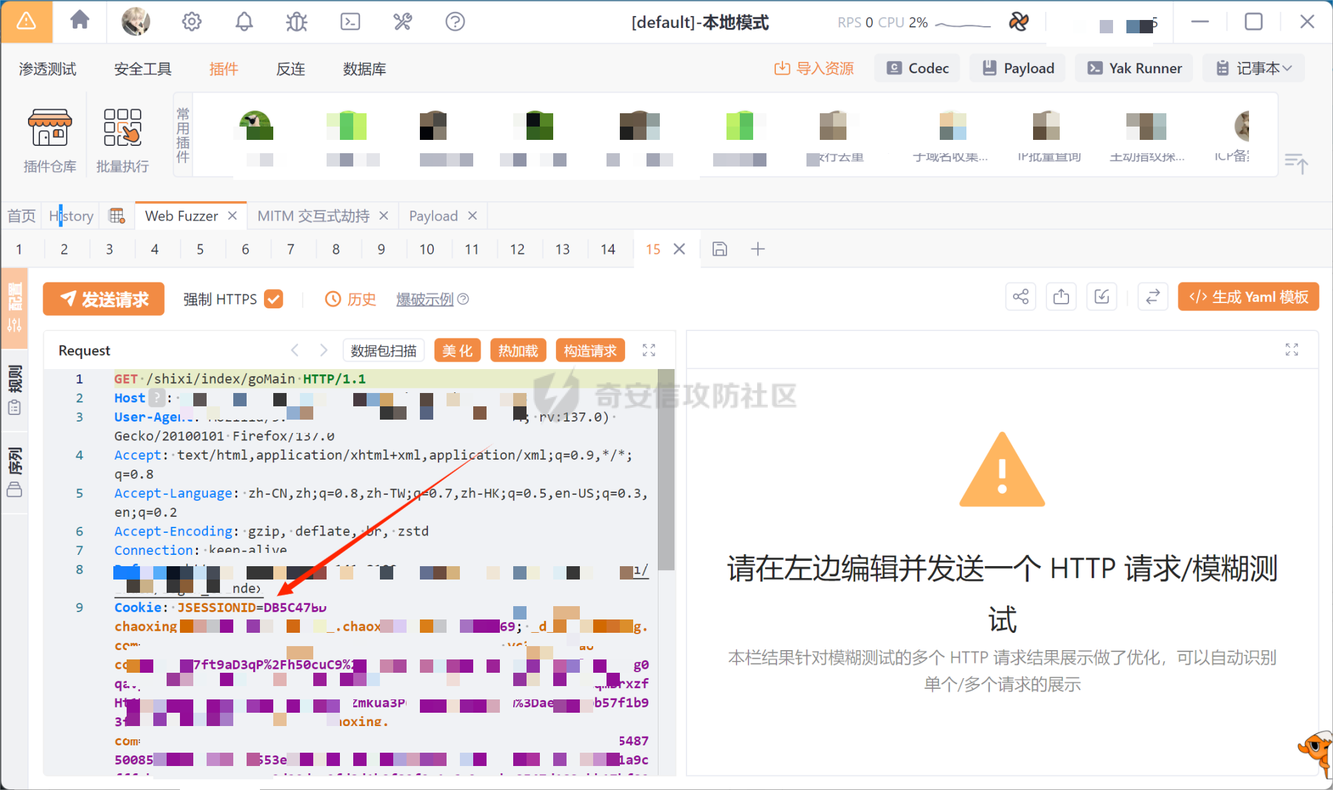1333x790 pixels.
Task: Click the share icon in fuzzer toolbar
Action: (1020, 297)
